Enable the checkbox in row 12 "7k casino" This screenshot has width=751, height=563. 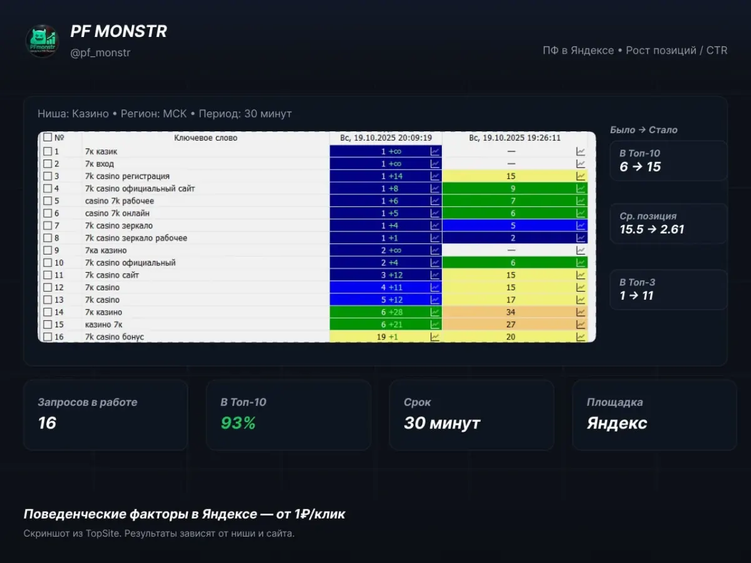(x=48, y=287)
